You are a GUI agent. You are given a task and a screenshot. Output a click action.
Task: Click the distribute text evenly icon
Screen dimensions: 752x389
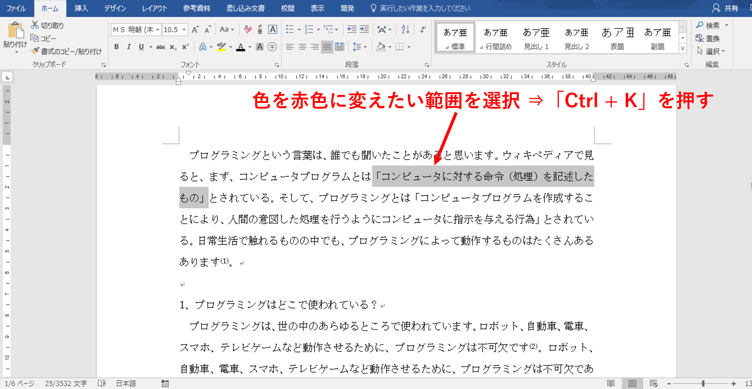tap(340, 47)
